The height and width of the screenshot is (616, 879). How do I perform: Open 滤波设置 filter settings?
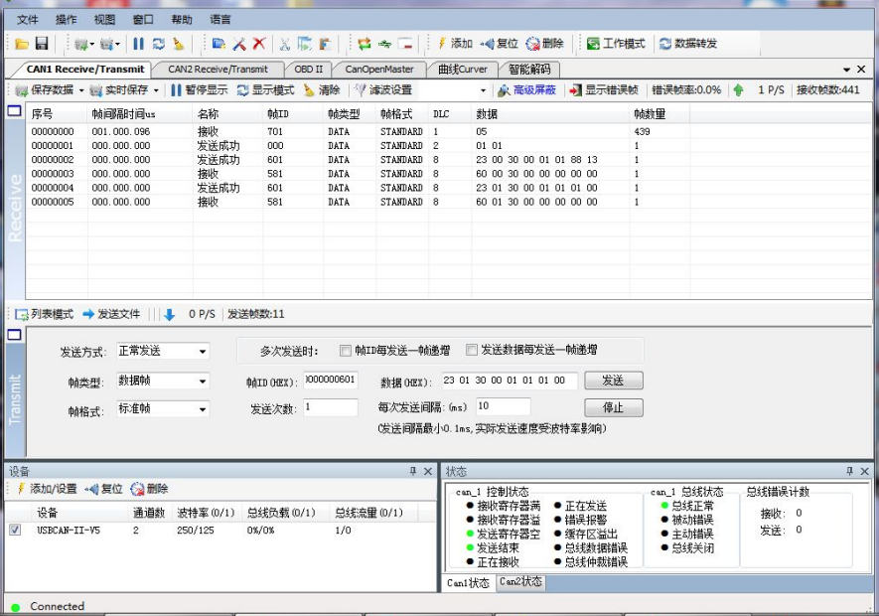tap(383, 89)
